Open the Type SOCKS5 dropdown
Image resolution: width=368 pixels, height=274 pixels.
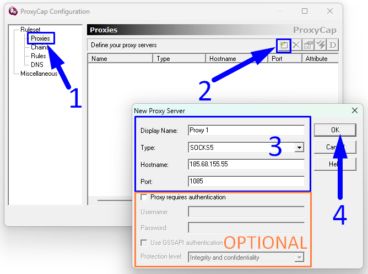pyautogui.click(x=299, y=147)
